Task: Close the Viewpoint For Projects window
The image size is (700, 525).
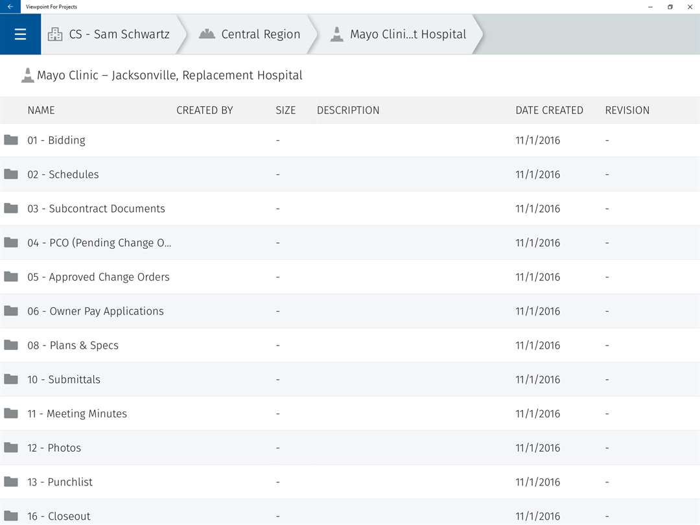Action: (690, 6)
